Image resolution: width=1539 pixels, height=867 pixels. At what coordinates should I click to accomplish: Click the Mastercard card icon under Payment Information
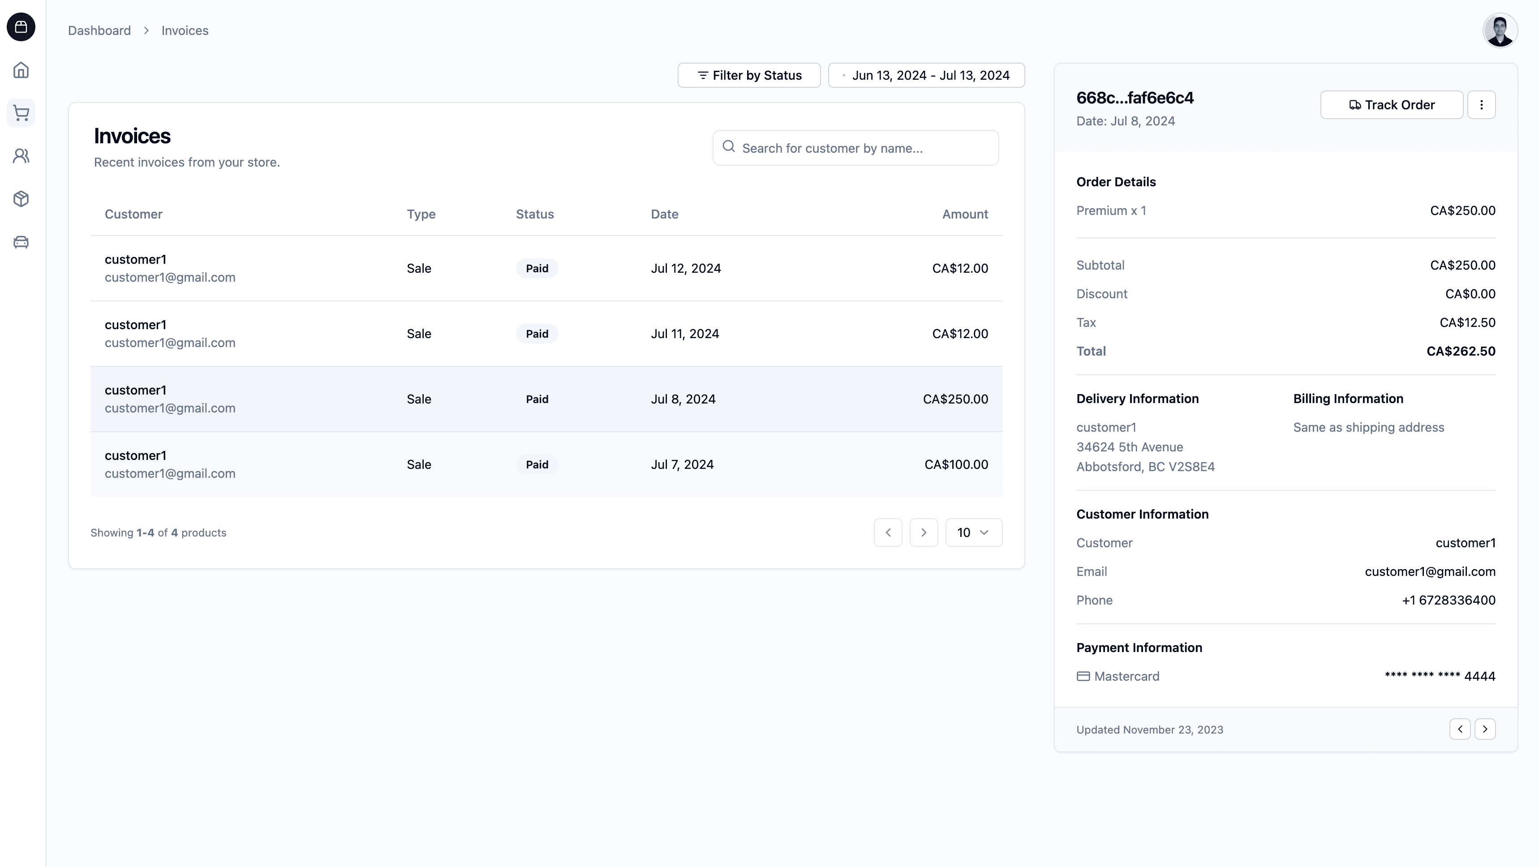[1083, 676]
